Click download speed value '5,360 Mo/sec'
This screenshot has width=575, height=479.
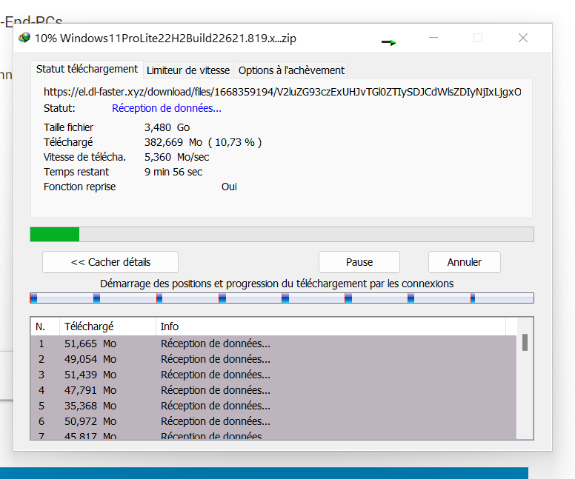tap(177, 157)
